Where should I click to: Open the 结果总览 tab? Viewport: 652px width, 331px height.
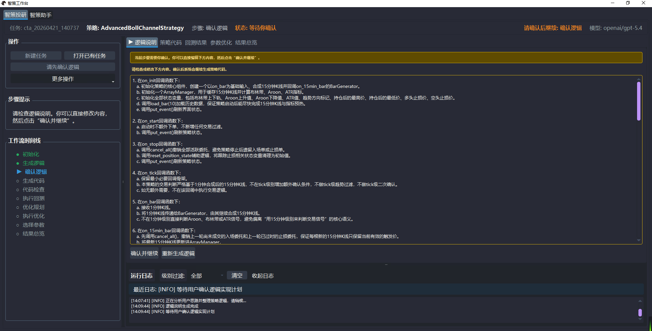click(x=246, y=42)
